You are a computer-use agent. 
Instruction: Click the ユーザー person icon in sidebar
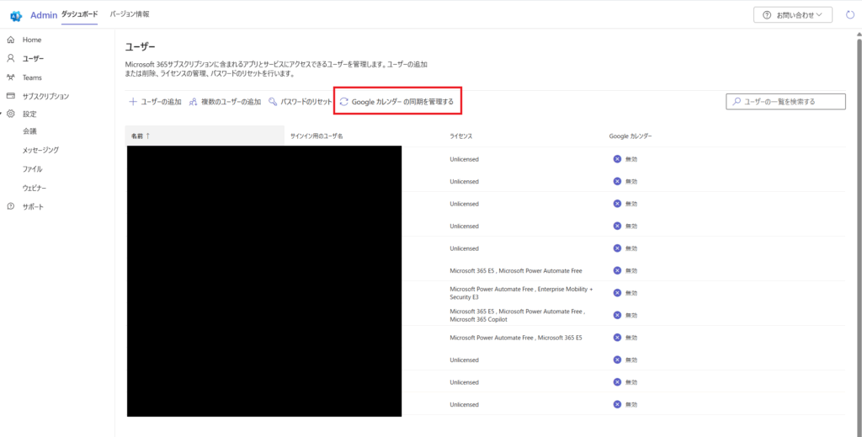[10, 58]
